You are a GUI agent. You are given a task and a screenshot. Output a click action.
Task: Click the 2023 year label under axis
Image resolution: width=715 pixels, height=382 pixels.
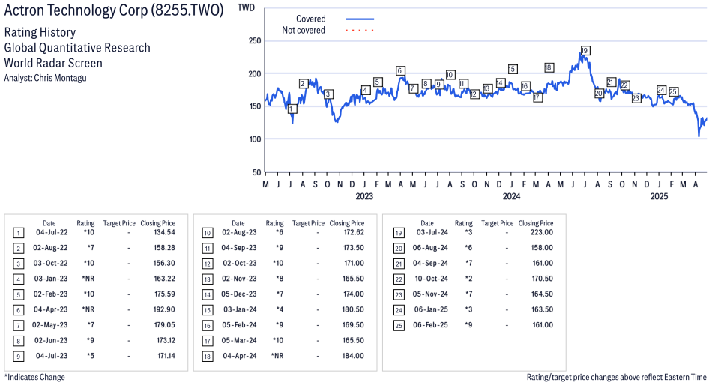[364, 196]
